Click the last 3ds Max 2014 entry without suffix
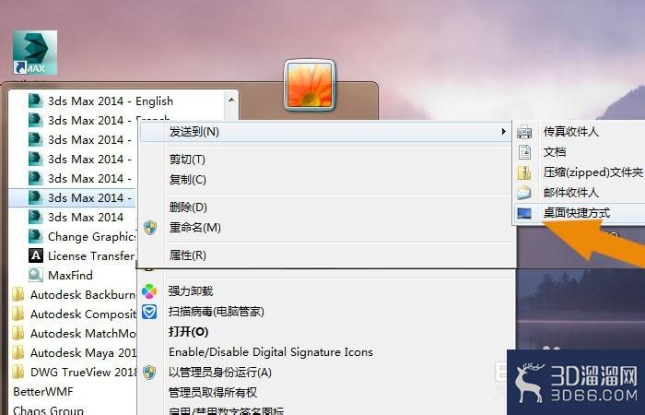This screenshot has height=415, width=645. tap(86, 217)
